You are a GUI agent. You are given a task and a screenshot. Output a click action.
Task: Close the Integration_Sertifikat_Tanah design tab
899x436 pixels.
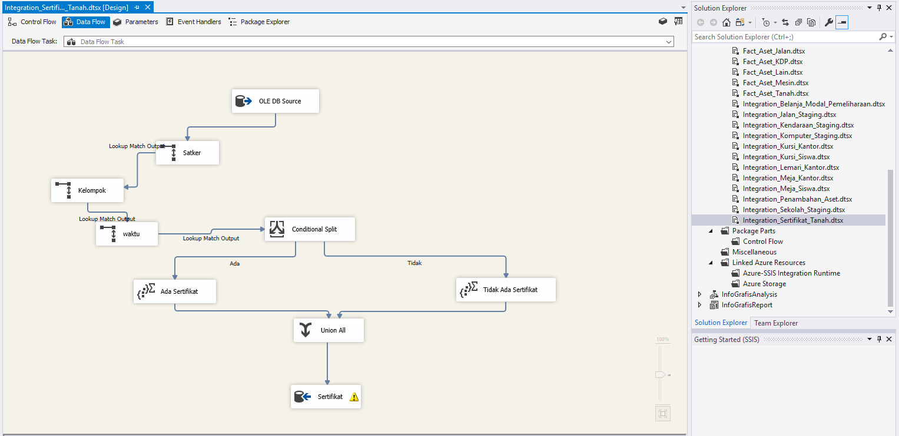tap(148, 7)
